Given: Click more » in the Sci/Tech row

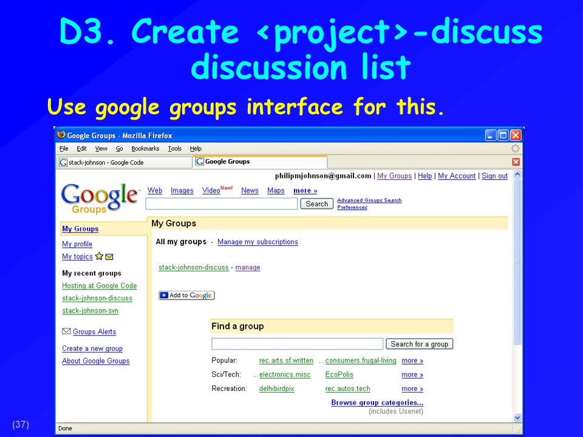Looking at the screenshot, I should (x=412, y=374).
